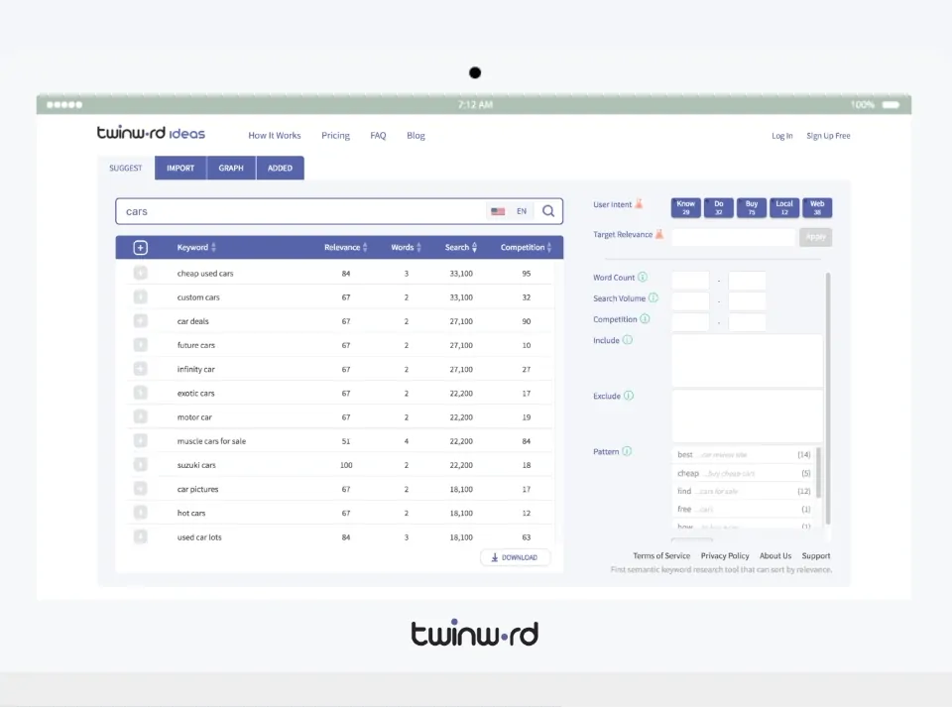The width and height of the screenshot is (952, 707).
Task: Click the User Intent flask icon
Action: [639, 204]
